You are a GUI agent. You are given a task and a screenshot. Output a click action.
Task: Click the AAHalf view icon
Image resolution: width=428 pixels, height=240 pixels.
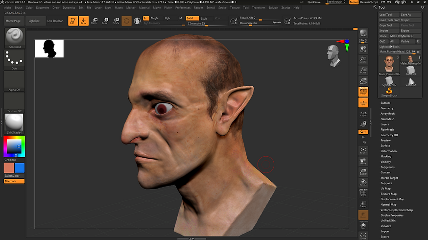363,81
